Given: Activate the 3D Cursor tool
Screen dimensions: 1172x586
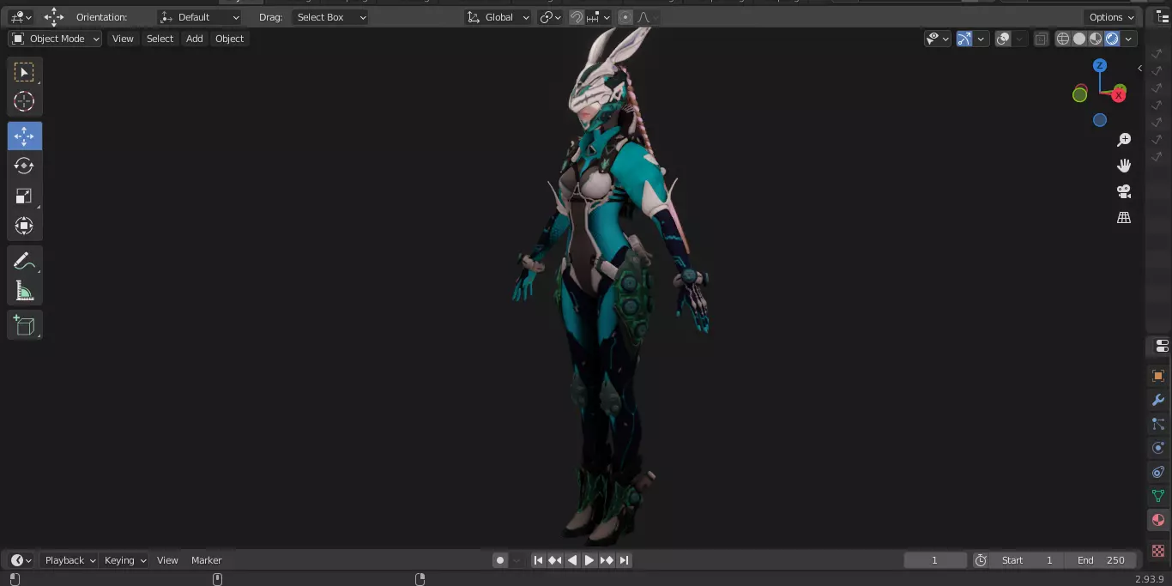Looking at the screenshot, I should pos(24,101).
